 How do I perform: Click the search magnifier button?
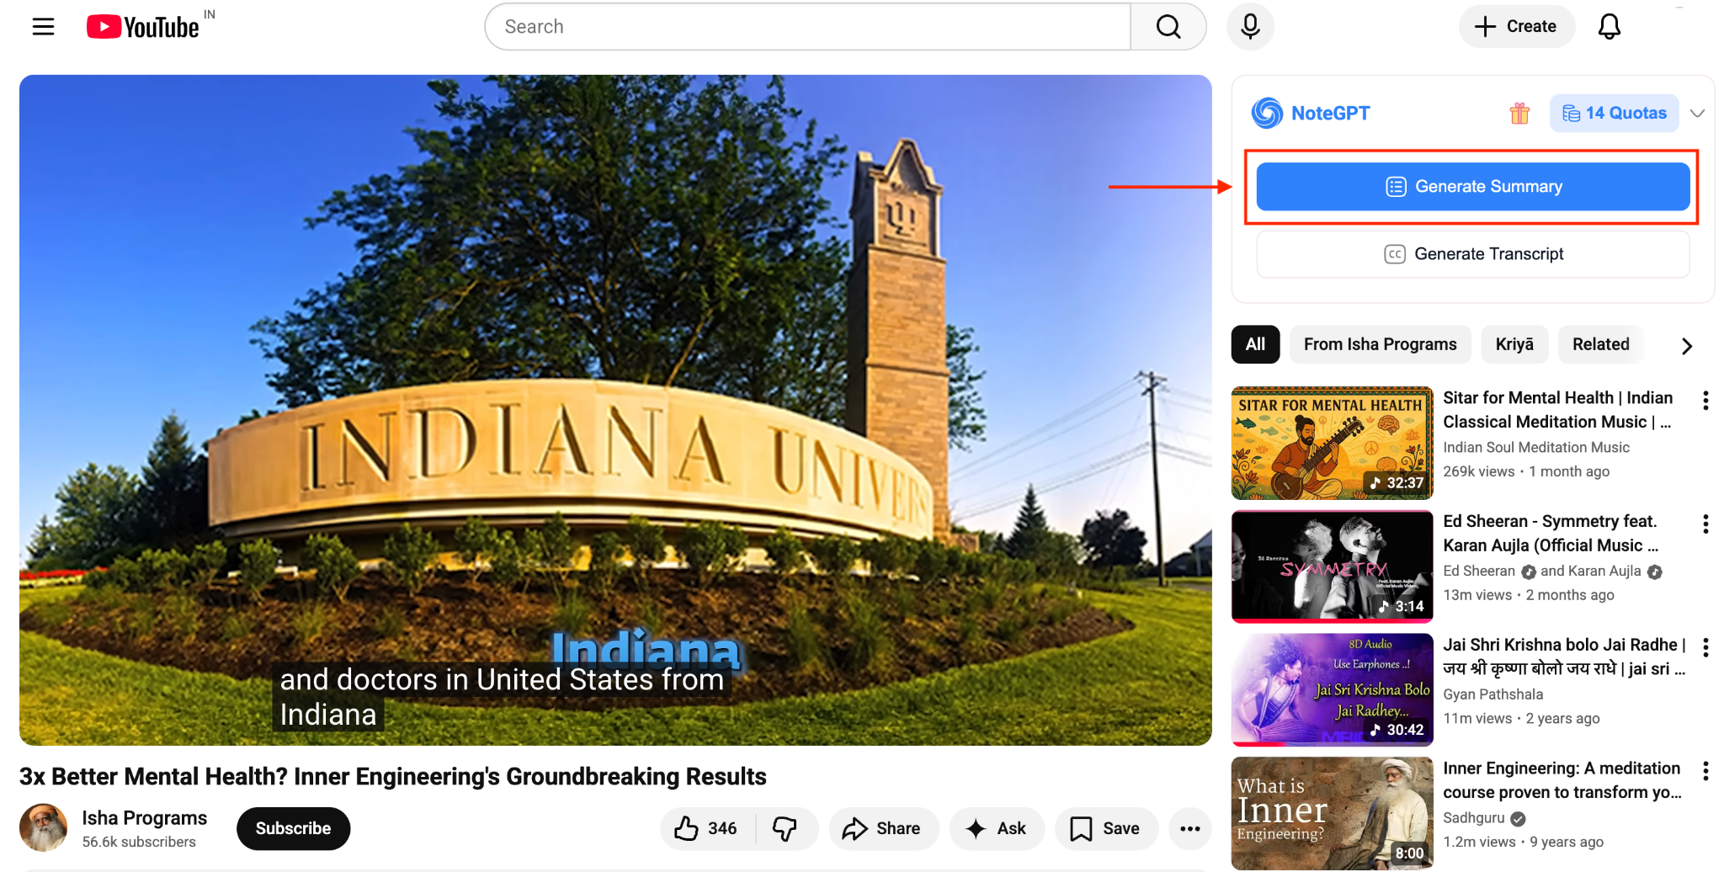coord(1168,27)
